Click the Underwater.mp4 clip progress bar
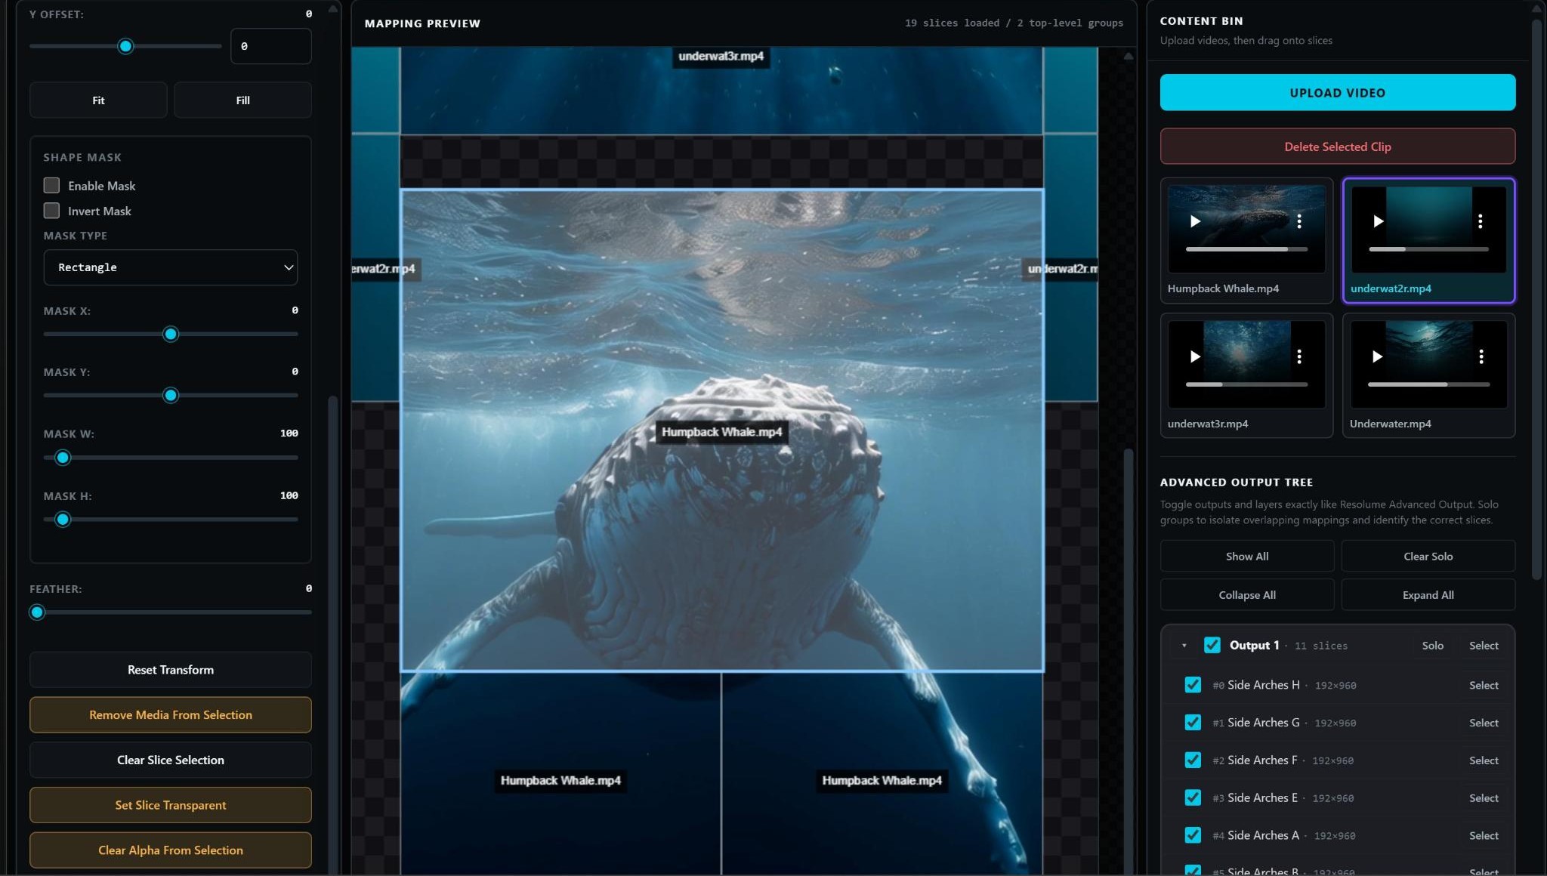1547x876 pixels. pyautogui.click(x=1428, y=384)
